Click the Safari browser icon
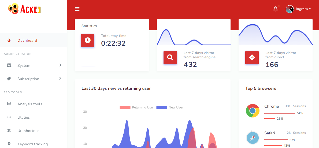Image resolution: width=319 pixels, height=148 pixels. coord(253,138)
